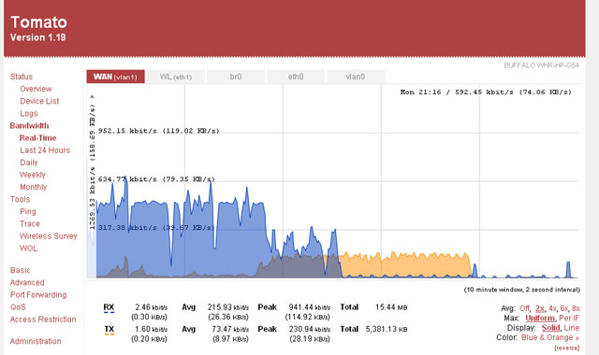This screenshot has height=355, width=599.
Task: Open the Trace tool
Action: [30, 224]
